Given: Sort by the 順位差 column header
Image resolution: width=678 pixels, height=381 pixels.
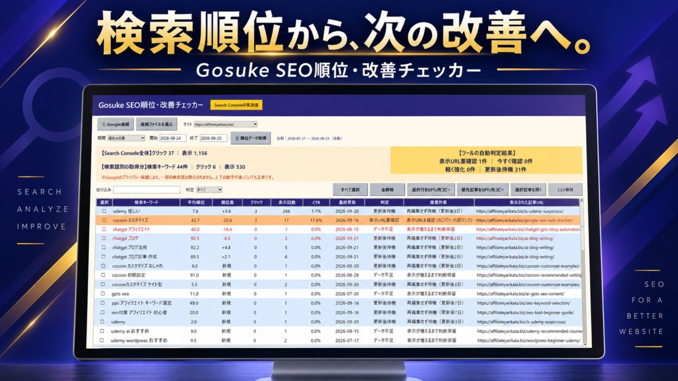Looking at the screenshot, I should [227, 202].
